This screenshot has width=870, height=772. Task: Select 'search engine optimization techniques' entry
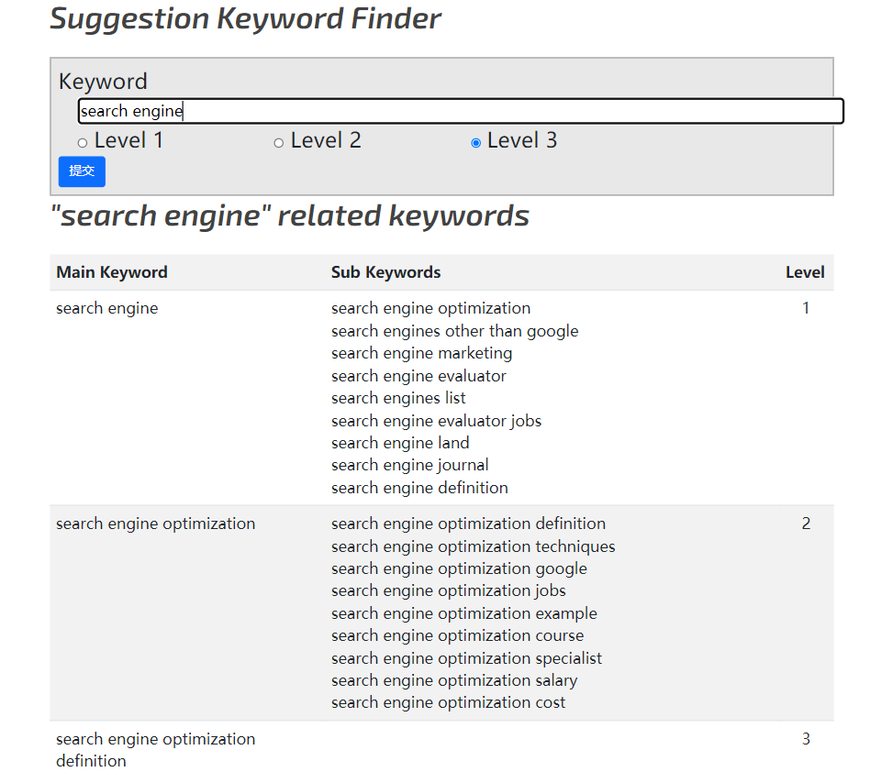point(473,546)
